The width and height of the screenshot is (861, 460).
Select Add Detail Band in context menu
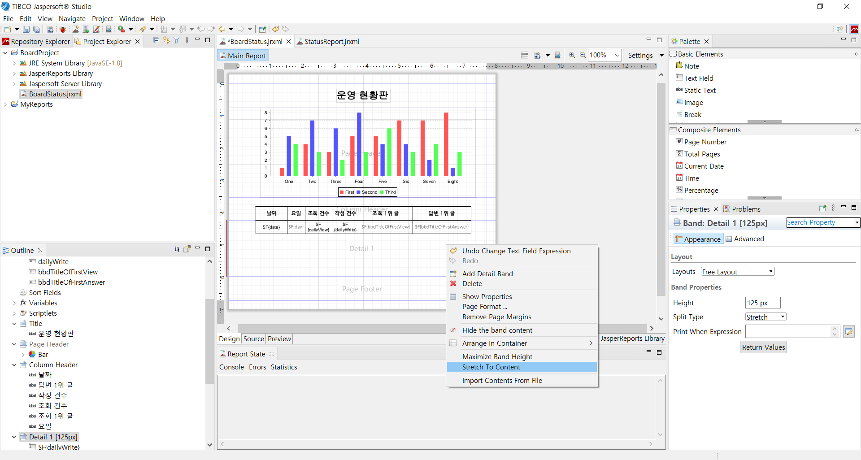522,274
